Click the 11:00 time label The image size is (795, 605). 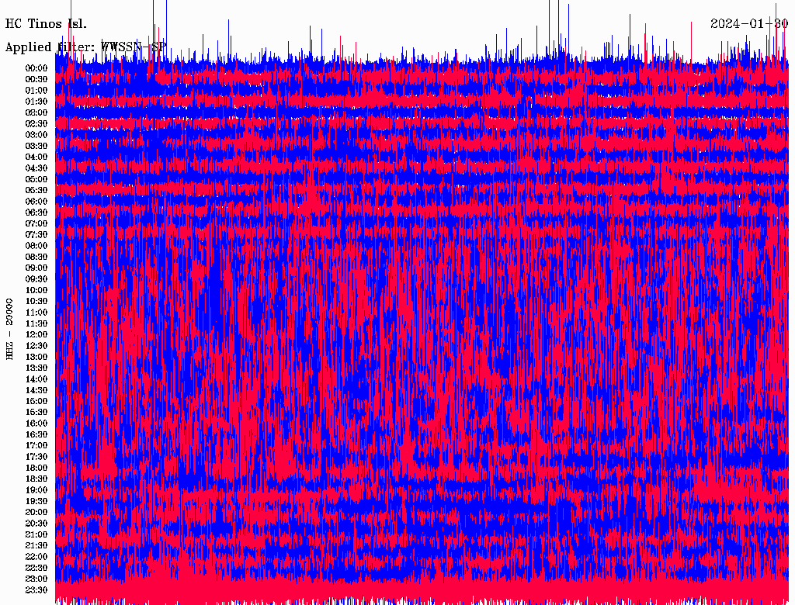(36, 313)
